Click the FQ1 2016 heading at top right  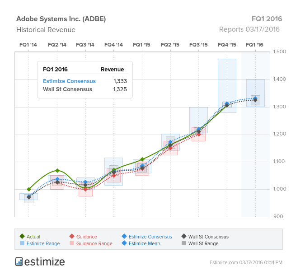click(267, 19)
